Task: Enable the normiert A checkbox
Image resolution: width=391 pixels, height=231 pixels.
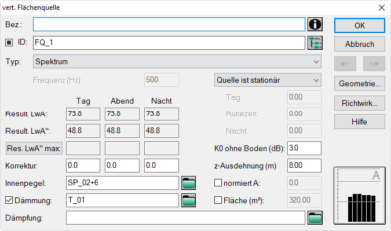Action: click(218, 182)
